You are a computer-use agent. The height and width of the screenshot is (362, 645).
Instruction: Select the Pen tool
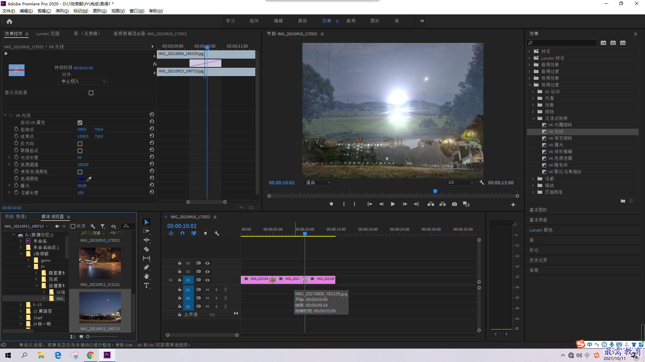tap(146, 267)
